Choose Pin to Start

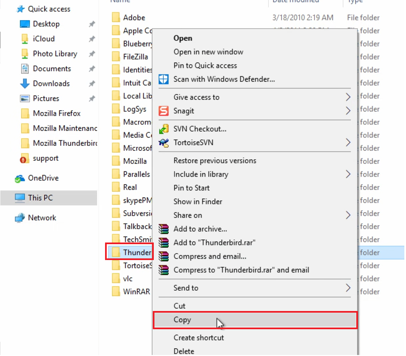pyautogui.click(x=255, y=188)
